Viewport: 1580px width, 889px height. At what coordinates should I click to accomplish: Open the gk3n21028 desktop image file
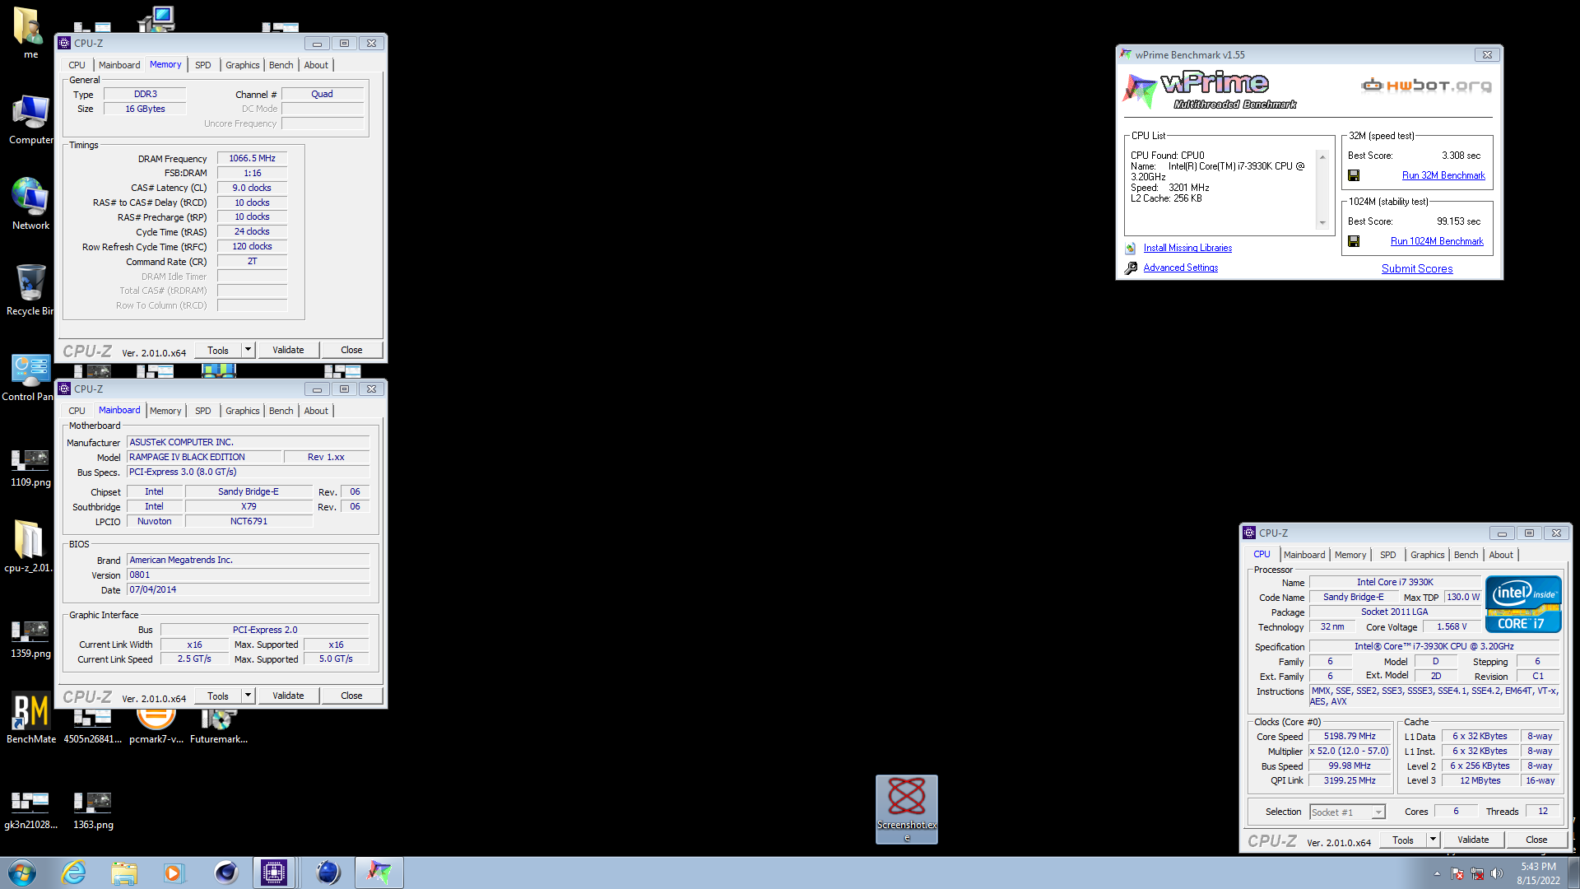[30, 810]
